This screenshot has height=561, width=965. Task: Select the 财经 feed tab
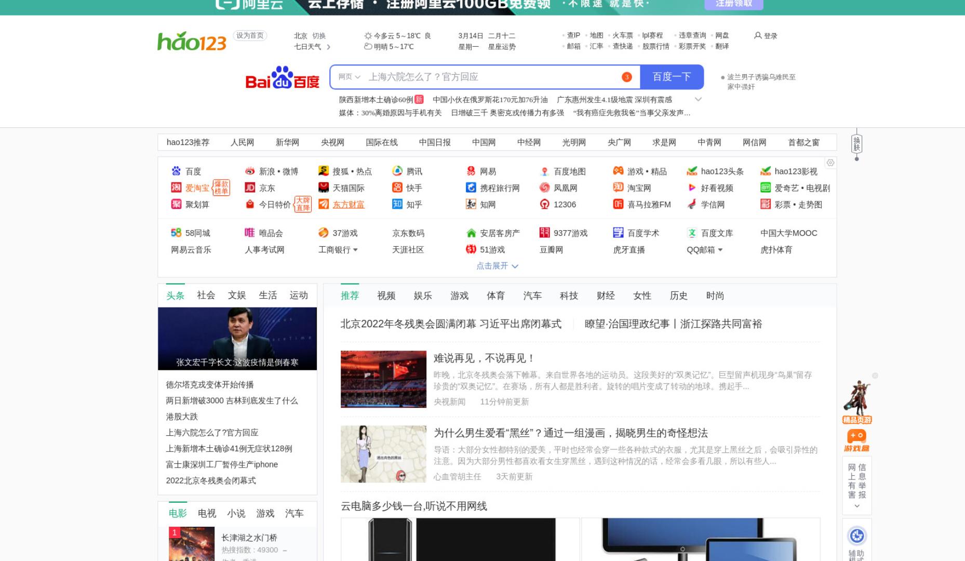[x=606, y=296]
